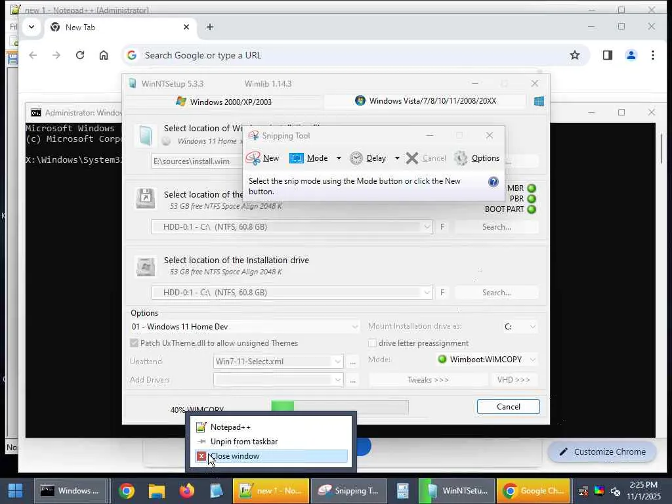Click the Tweaks >>> button
This screenshot has width=672, height=504.
click(x=428, y=380)
